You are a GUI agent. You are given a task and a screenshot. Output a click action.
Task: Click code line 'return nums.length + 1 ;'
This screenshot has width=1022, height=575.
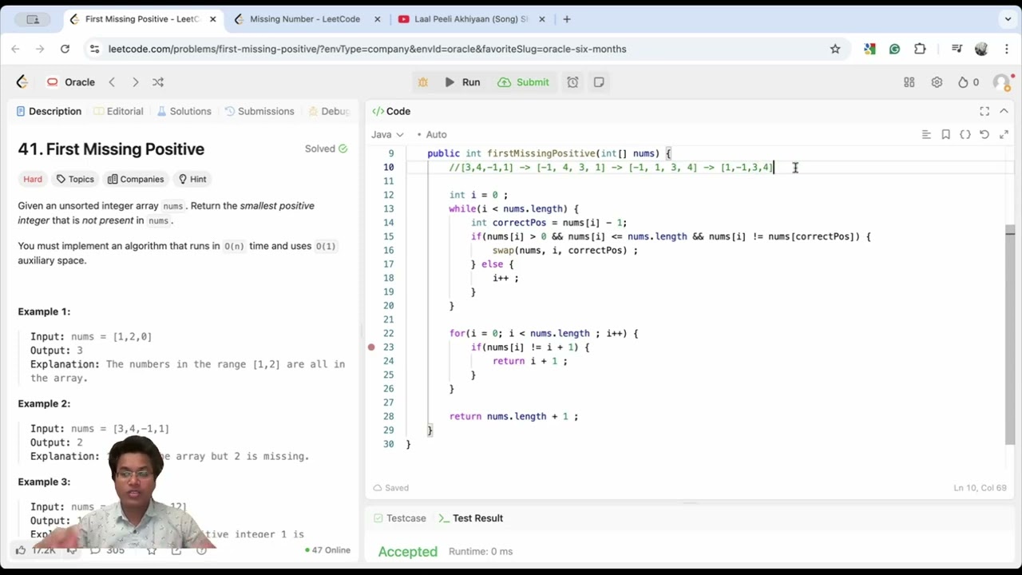[x=513, y=416]
